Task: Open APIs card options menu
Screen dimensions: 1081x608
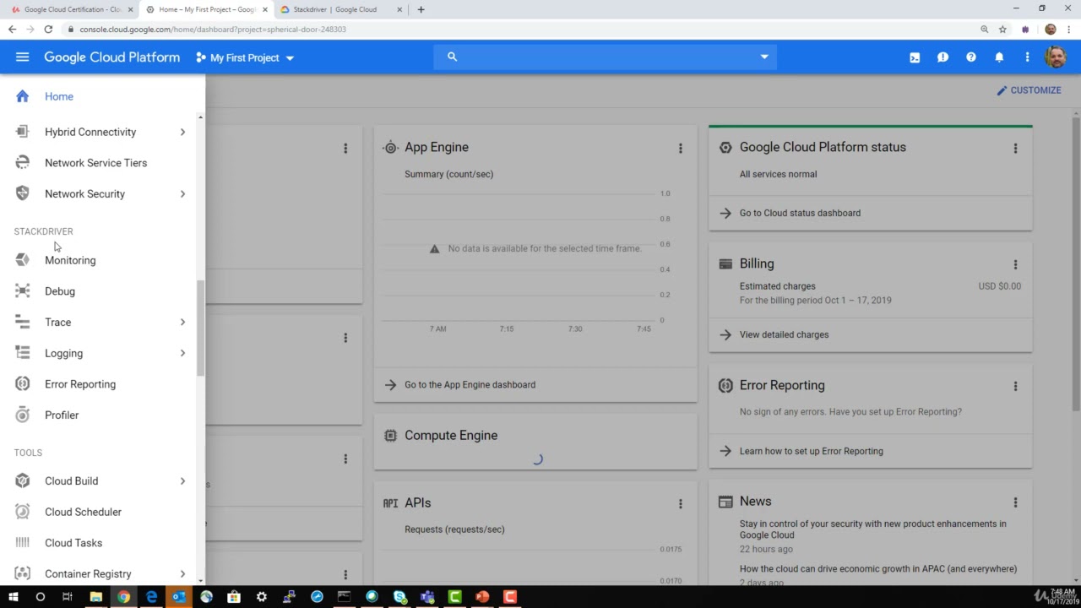Action: pyautogui.click(x=680, y=504)
